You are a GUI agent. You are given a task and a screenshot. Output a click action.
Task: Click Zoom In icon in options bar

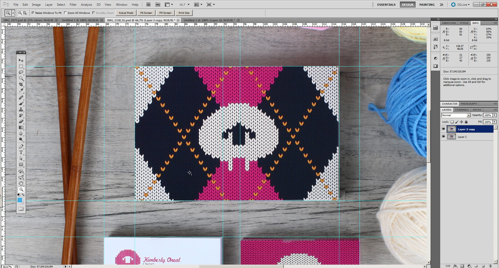click(x=20, y=13)
